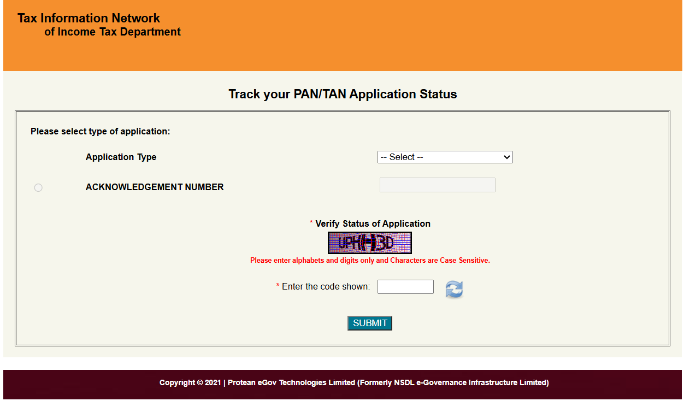Image resolution: width=684 pixels, height=407 pixels.
Task: Click the Tax Information Network header title
Action: (89, 18)
